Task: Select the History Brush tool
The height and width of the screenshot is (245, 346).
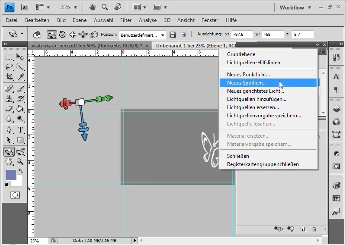Action: click(x=20, y=99)
